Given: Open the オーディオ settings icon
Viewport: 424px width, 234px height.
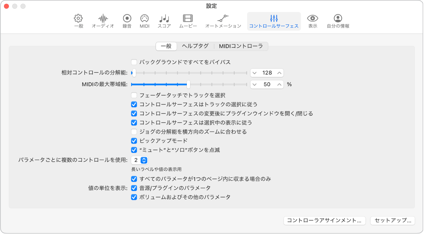Looking at the screenshot, I should pyautogui.click(x=102, y=21).
